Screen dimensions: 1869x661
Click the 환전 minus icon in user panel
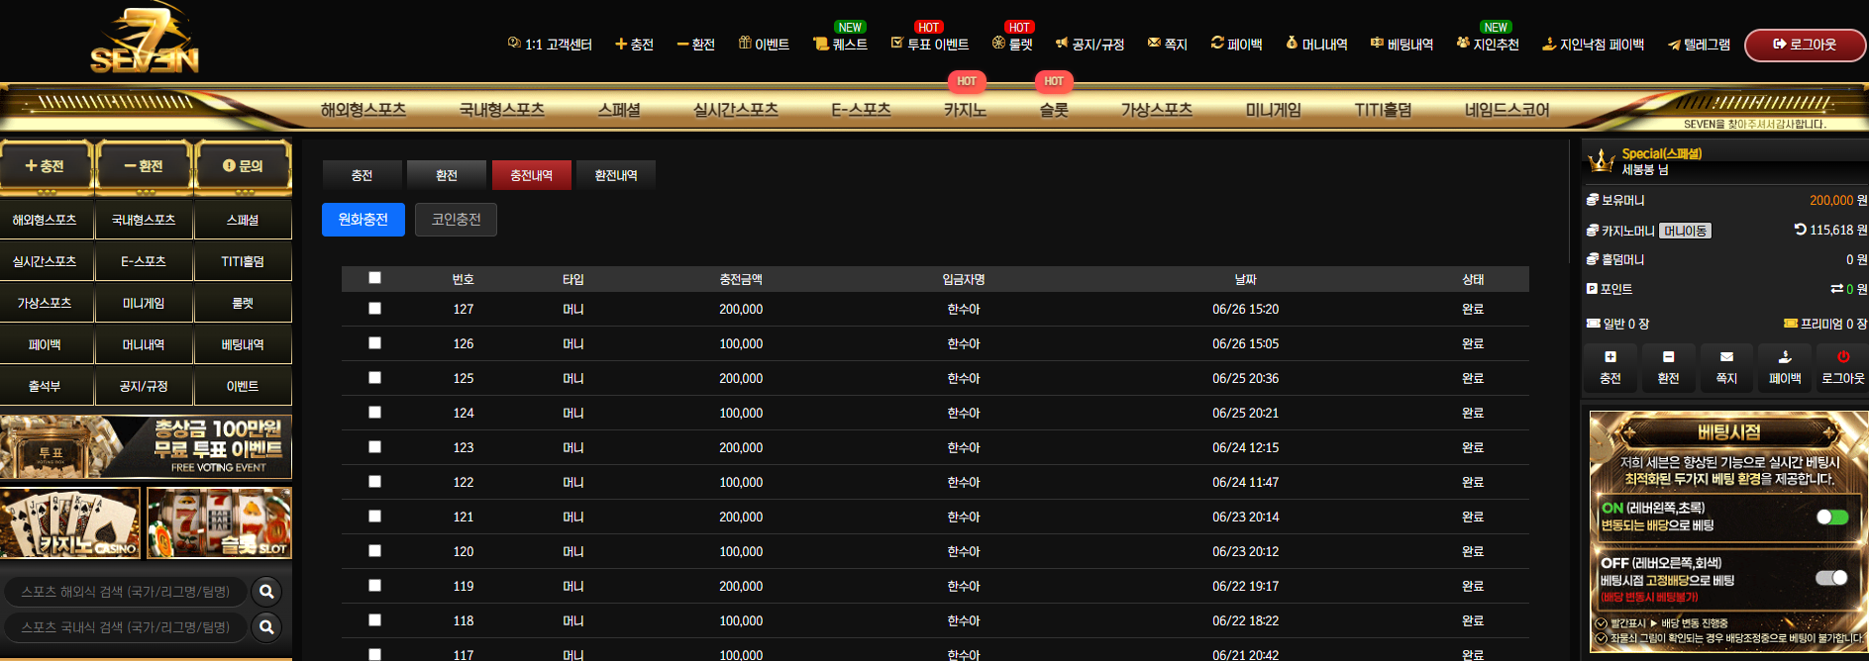point(1669,357)
